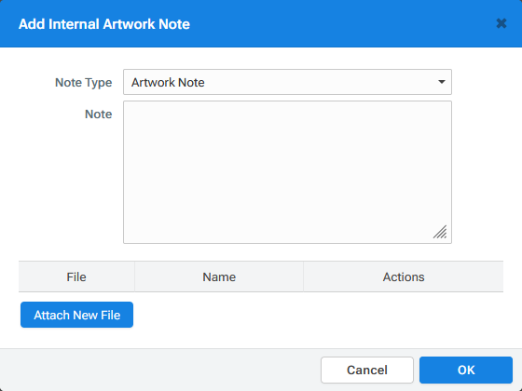
Task: Click the Note text area resize grip
Action: (x=440, y=232)
